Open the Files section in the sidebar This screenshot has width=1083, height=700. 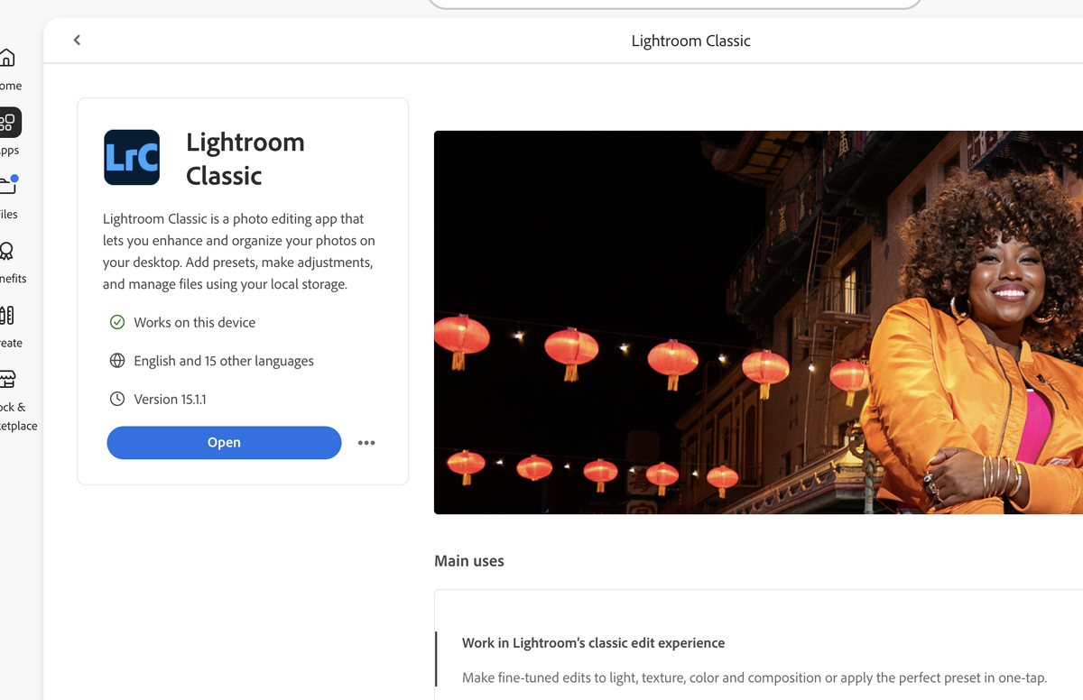pos(8,186)
